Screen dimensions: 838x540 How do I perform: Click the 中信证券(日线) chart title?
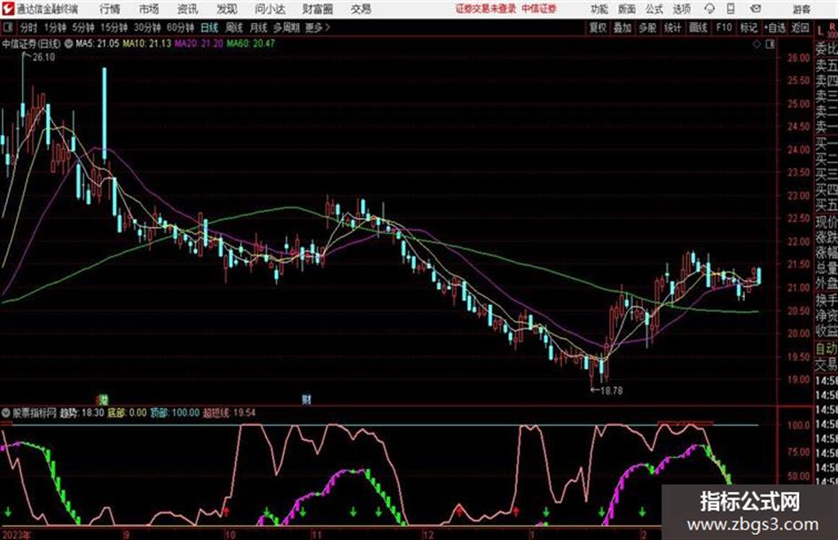[32, 43]
